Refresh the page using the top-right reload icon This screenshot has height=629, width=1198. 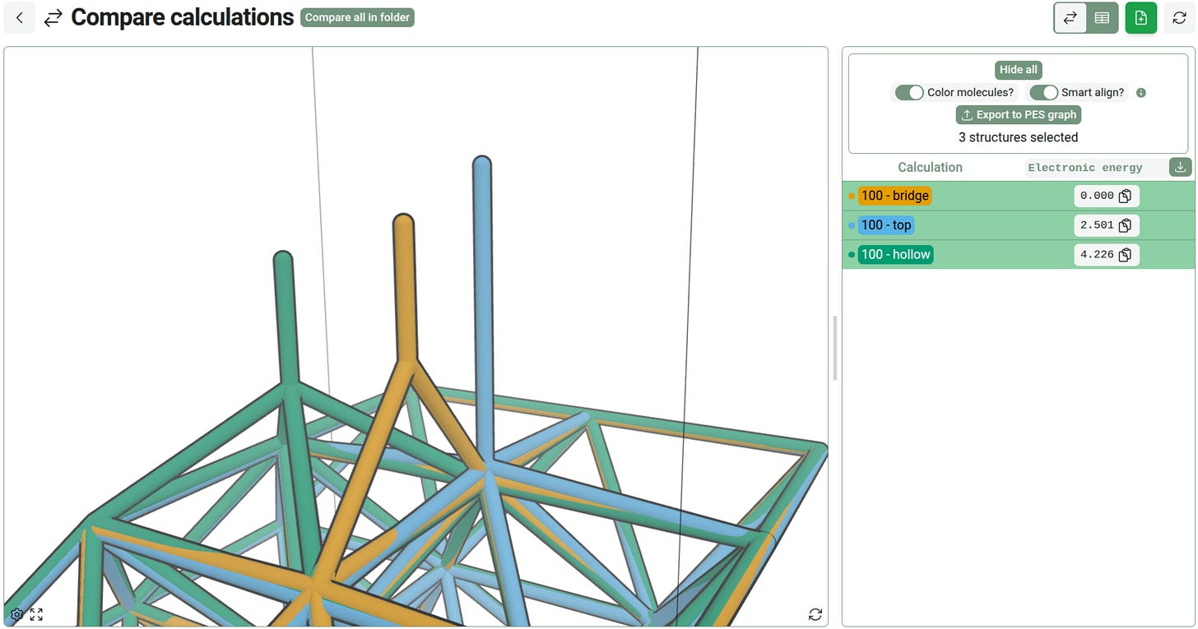[x=1179, y=18]
